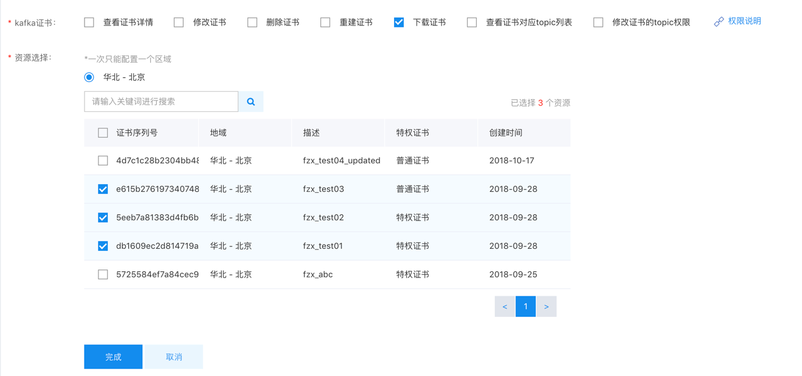Click serial number 5725584ef7a84cec9
The width and height of the screenshot is (802, 376).
[157, 274]
